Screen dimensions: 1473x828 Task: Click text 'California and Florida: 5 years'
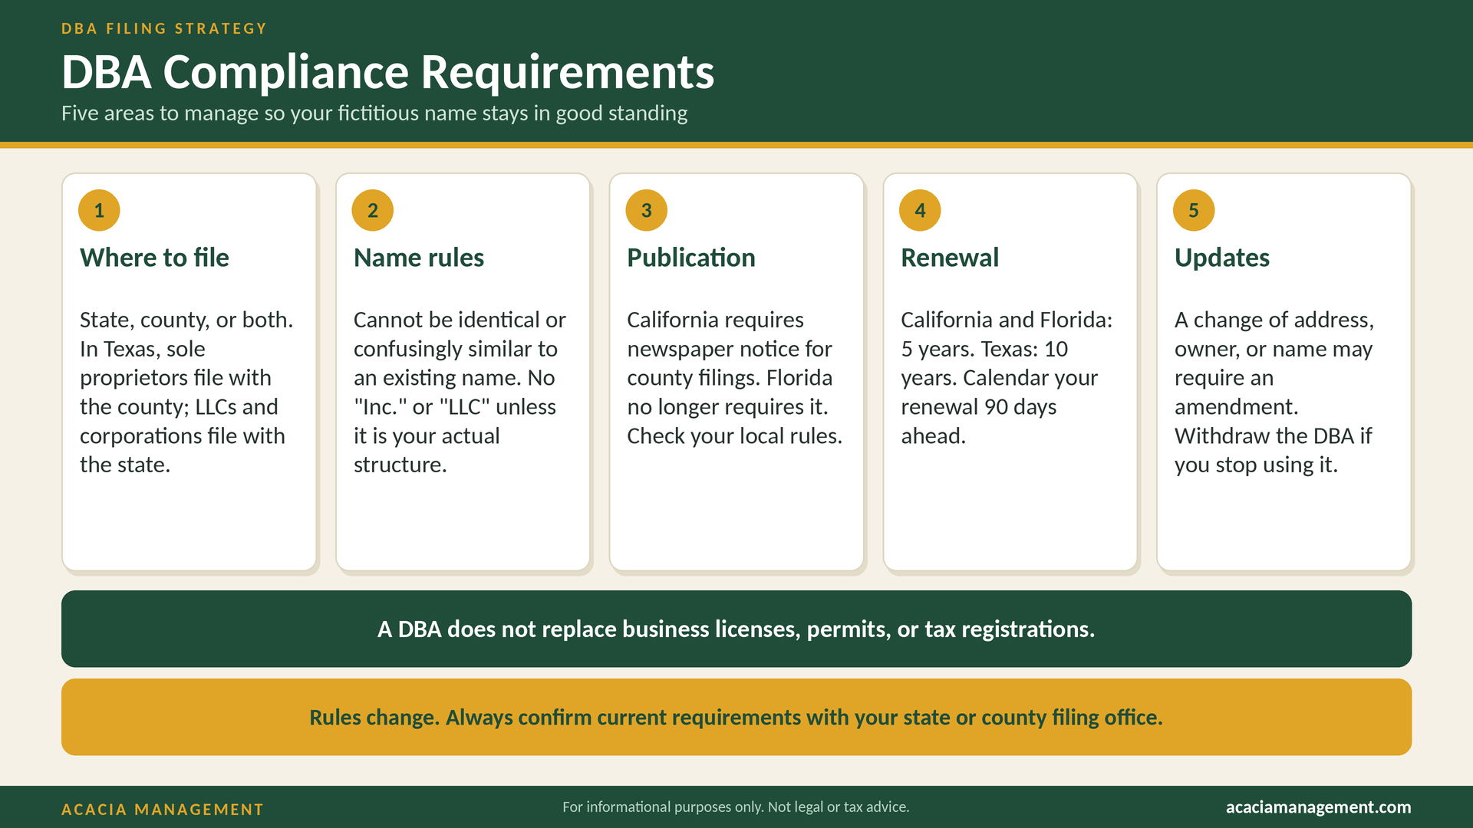(1007, 377)
